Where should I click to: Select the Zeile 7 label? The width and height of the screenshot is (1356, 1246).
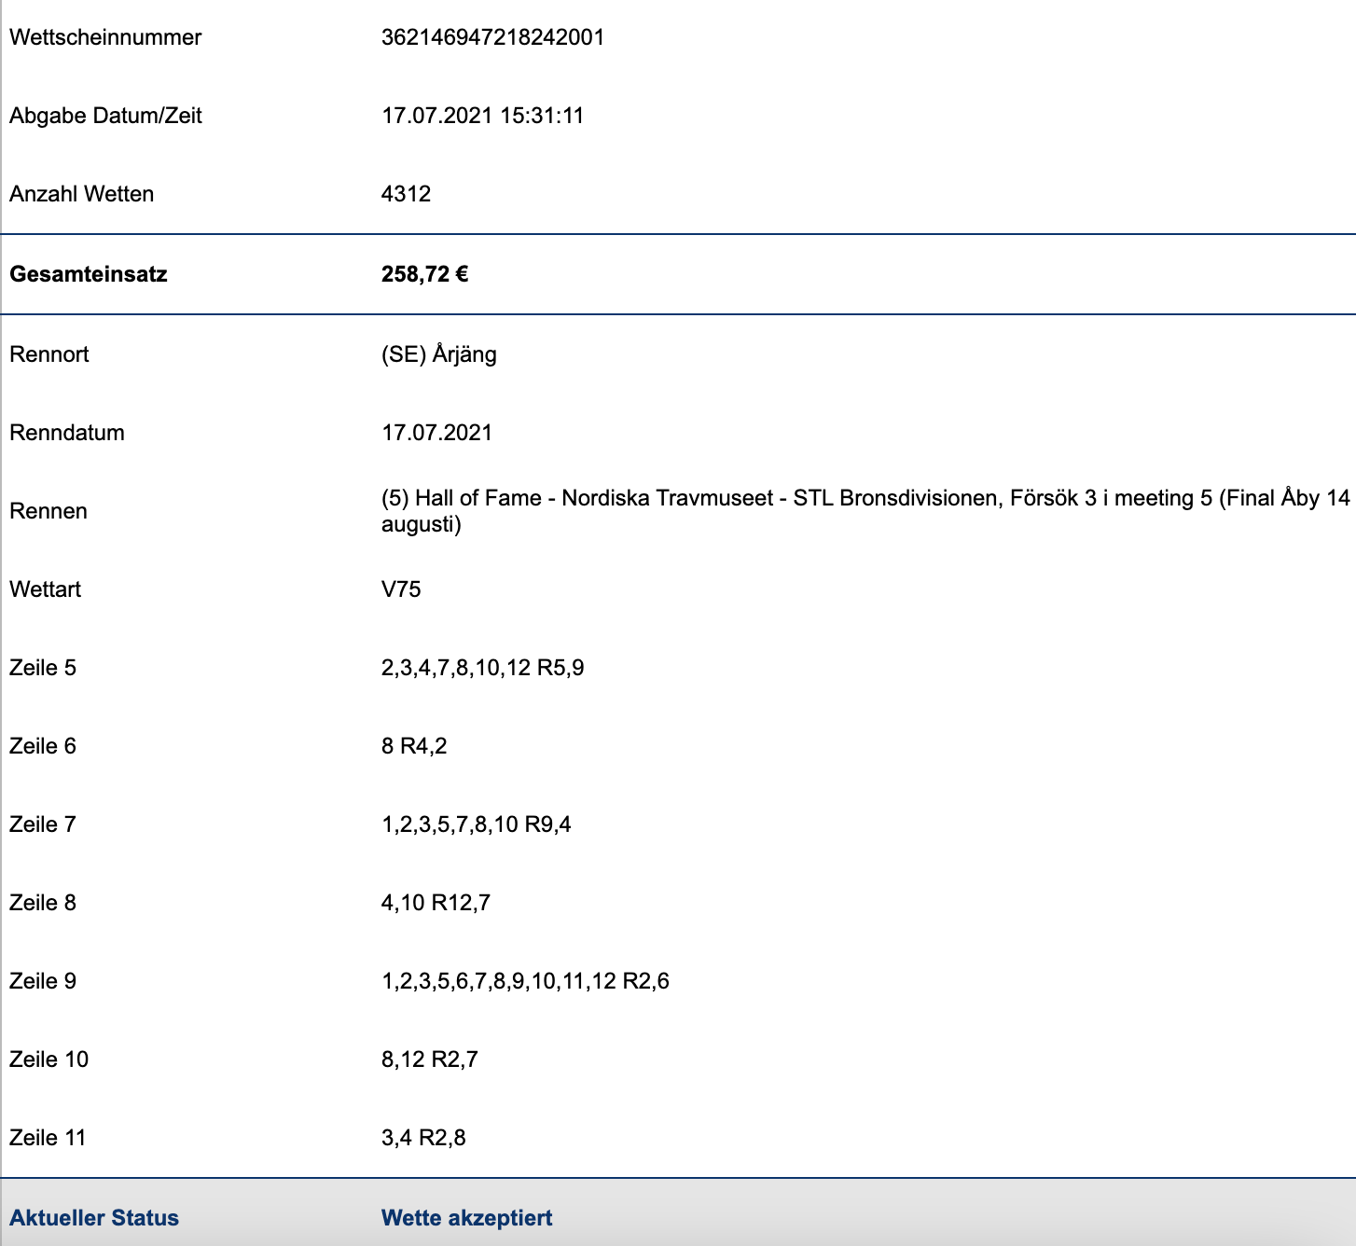coord(43,824)
